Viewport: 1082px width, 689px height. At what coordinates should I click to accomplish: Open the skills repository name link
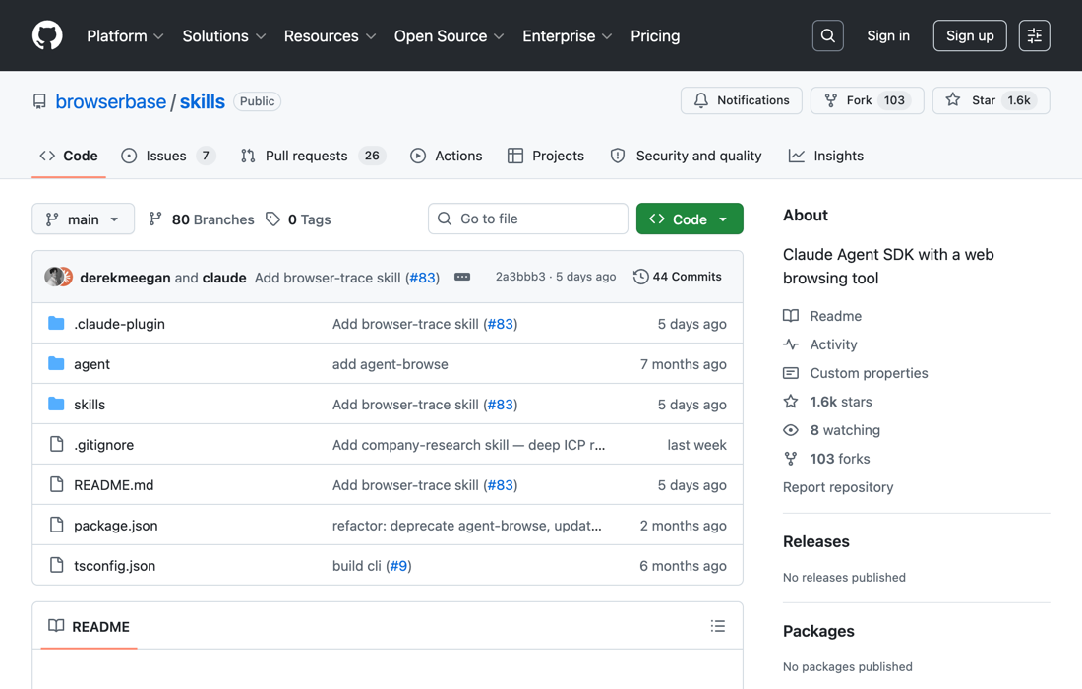point(203,101)
